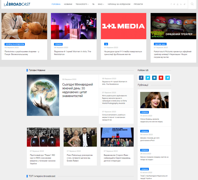Open Facebook icon in header
The image size is (198, 180).
click(x=171, y=4)
